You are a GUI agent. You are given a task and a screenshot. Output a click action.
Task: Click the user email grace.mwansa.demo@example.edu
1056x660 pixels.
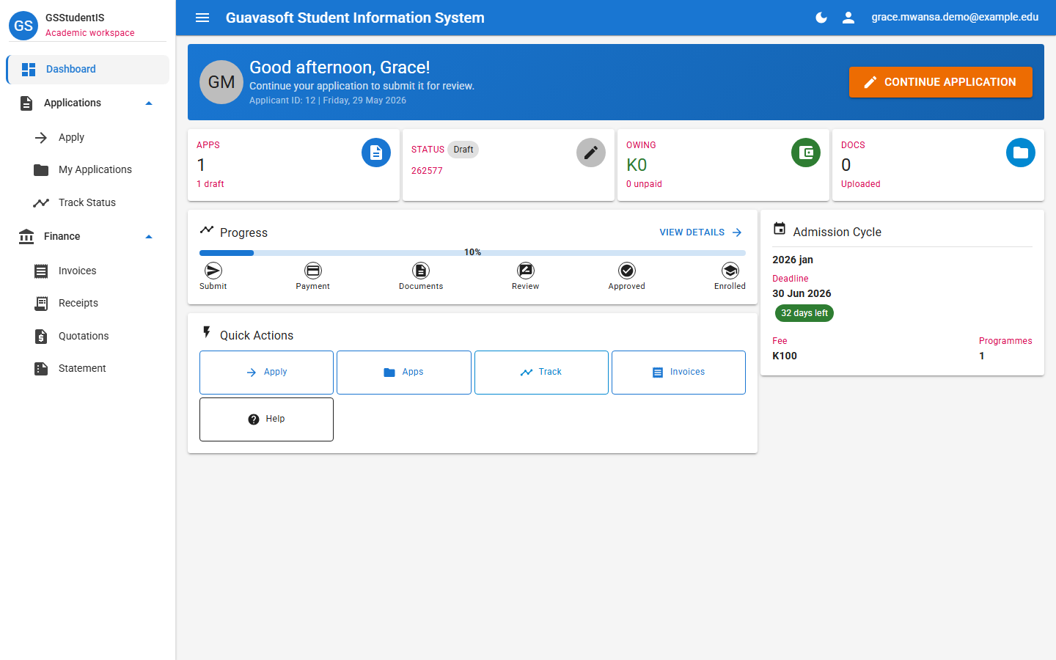tap(955, 17)
